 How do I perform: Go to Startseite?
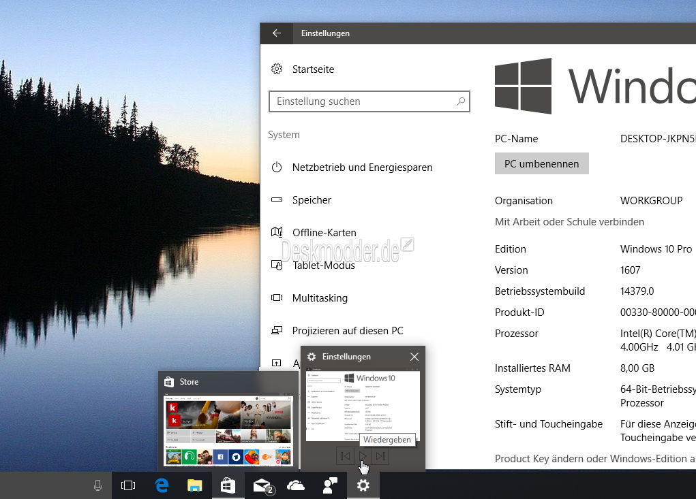[313, 69]
